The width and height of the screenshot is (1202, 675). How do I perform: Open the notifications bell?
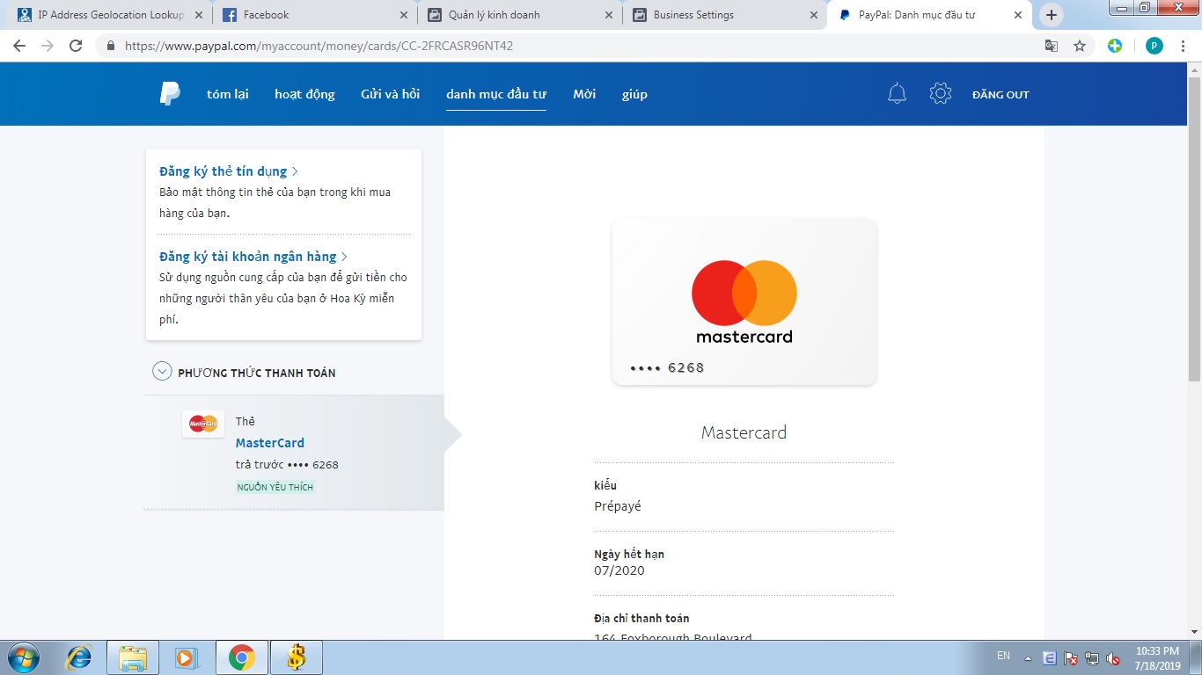coord(897,94)
